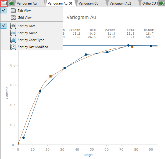Click the Sort by Data icon
This screenshot has width=165, height=159.
[x=13, y=26]
